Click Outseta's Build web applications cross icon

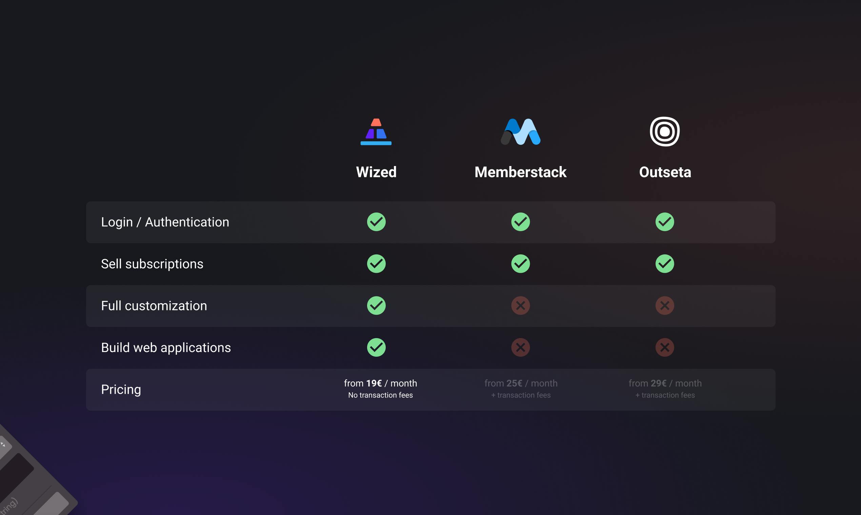665,347
